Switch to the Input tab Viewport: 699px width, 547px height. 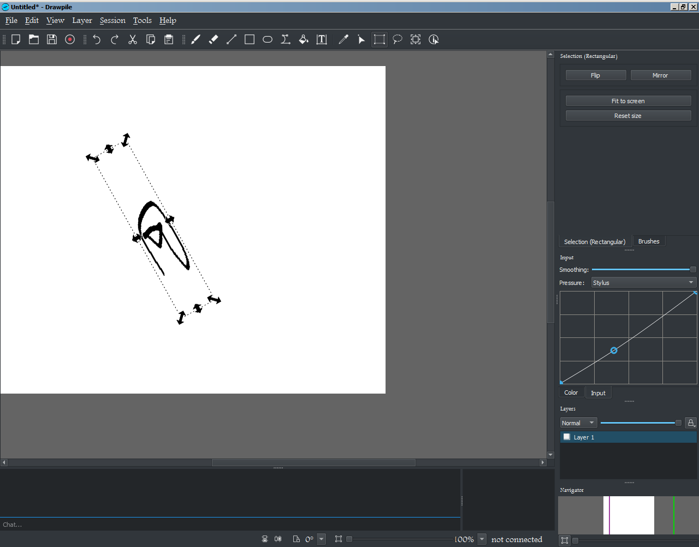pyautogui.click(x=598, y=393)
